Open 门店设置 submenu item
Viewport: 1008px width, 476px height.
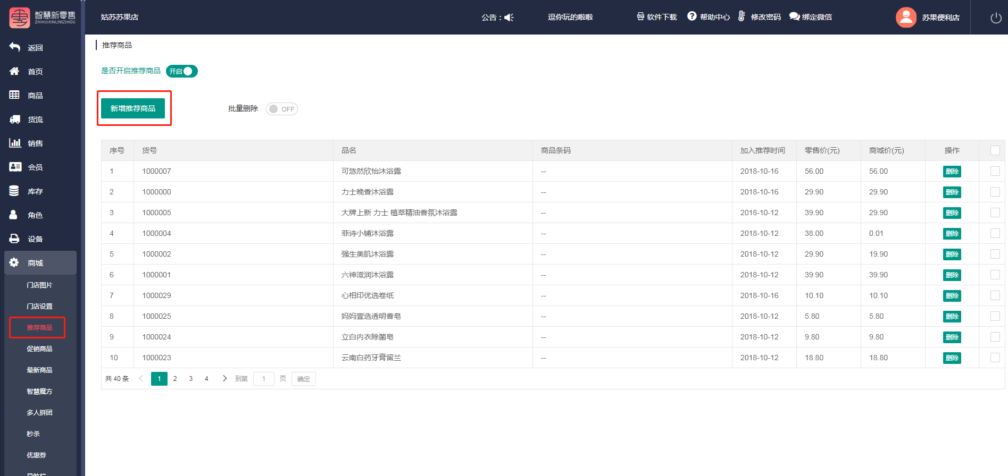(x=39, y=307)
